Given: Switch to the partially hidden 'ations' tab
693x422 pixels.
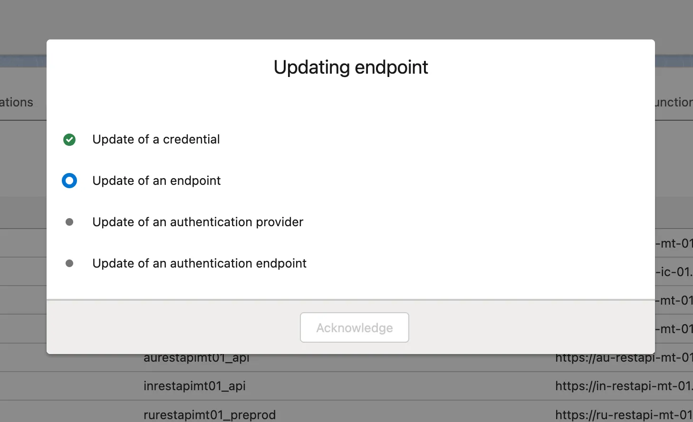Looking at the screenshot, I should point(17,102).
